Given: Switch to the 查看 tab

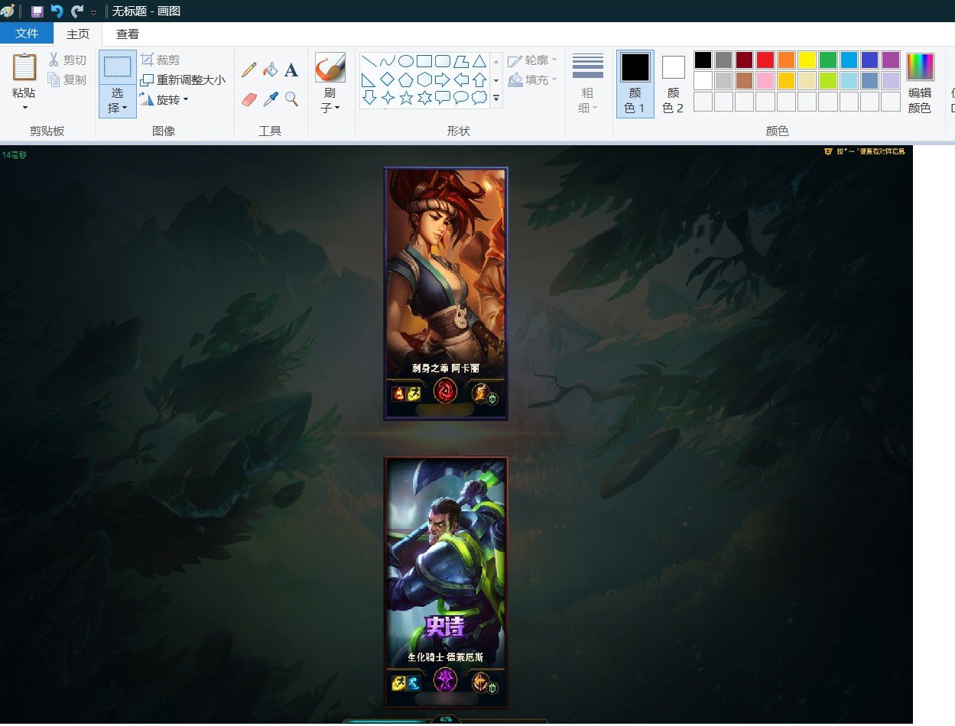Looking at the screenshot, I should [x=128, y=34].
